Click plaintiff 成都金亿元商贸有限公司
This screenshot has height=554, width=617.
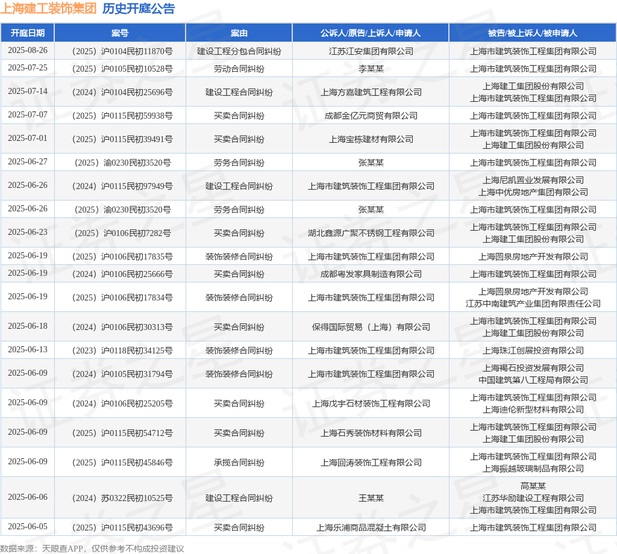[371, 116]
